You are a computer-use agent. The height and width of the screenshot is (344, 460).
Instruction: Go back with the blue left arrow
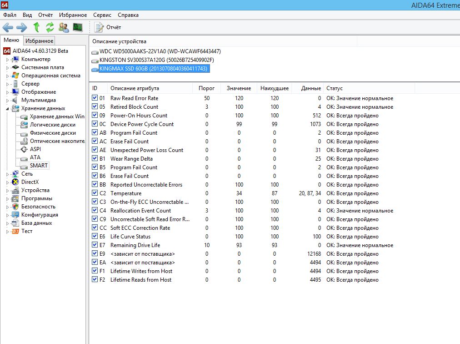click(8, 28)
